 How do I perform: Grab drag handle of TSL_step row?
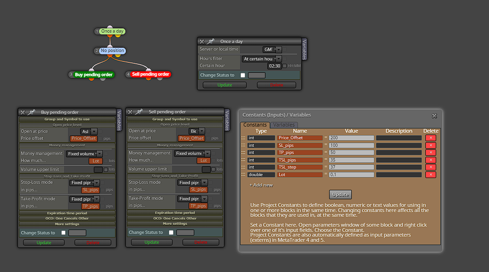tap(243, 167)
